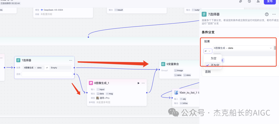
Task: Click the Image chip in 9变量聚合 node
Action: [179, 71]
